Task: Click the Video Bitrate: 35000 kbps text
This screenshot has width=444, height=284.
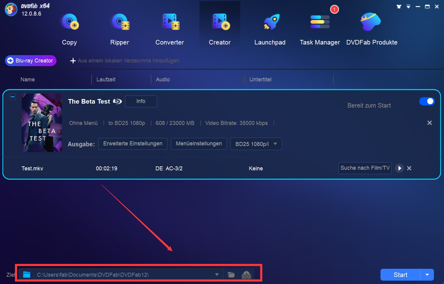Action: coord(236,123)
